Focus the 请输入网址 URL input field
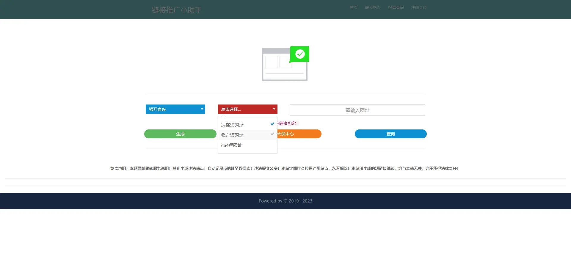571x277 pixels. [x=357, y=110]
